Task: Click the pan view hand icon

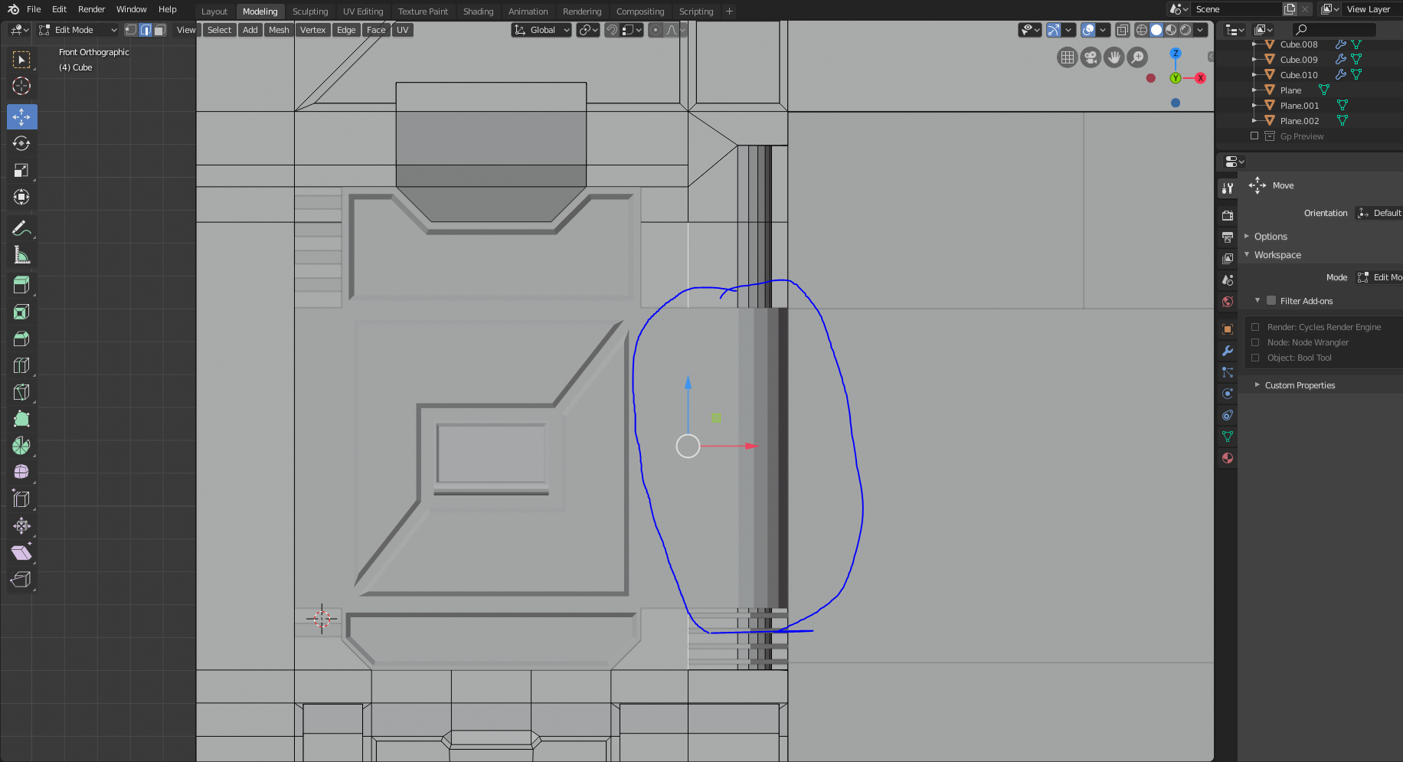Action: (1114, 57)
